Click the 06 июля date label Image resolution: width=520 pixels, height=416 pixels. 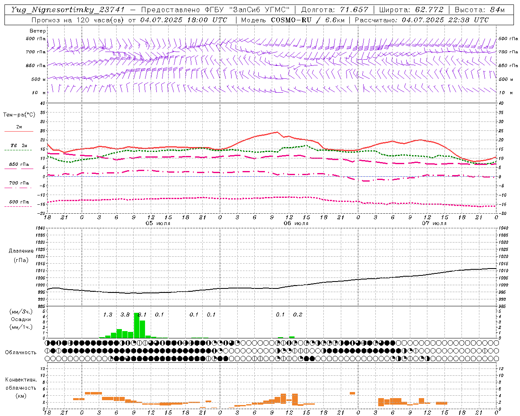pyautogui.click(x=296, y=223)
